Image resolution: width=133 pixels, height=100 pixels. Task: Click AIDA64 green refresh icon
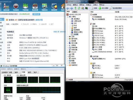tap(79, 8)
